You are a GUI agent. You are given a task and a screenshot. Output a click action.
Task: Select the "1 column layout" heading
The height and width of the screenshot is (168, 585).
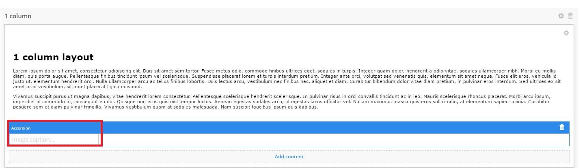[53, 57]
